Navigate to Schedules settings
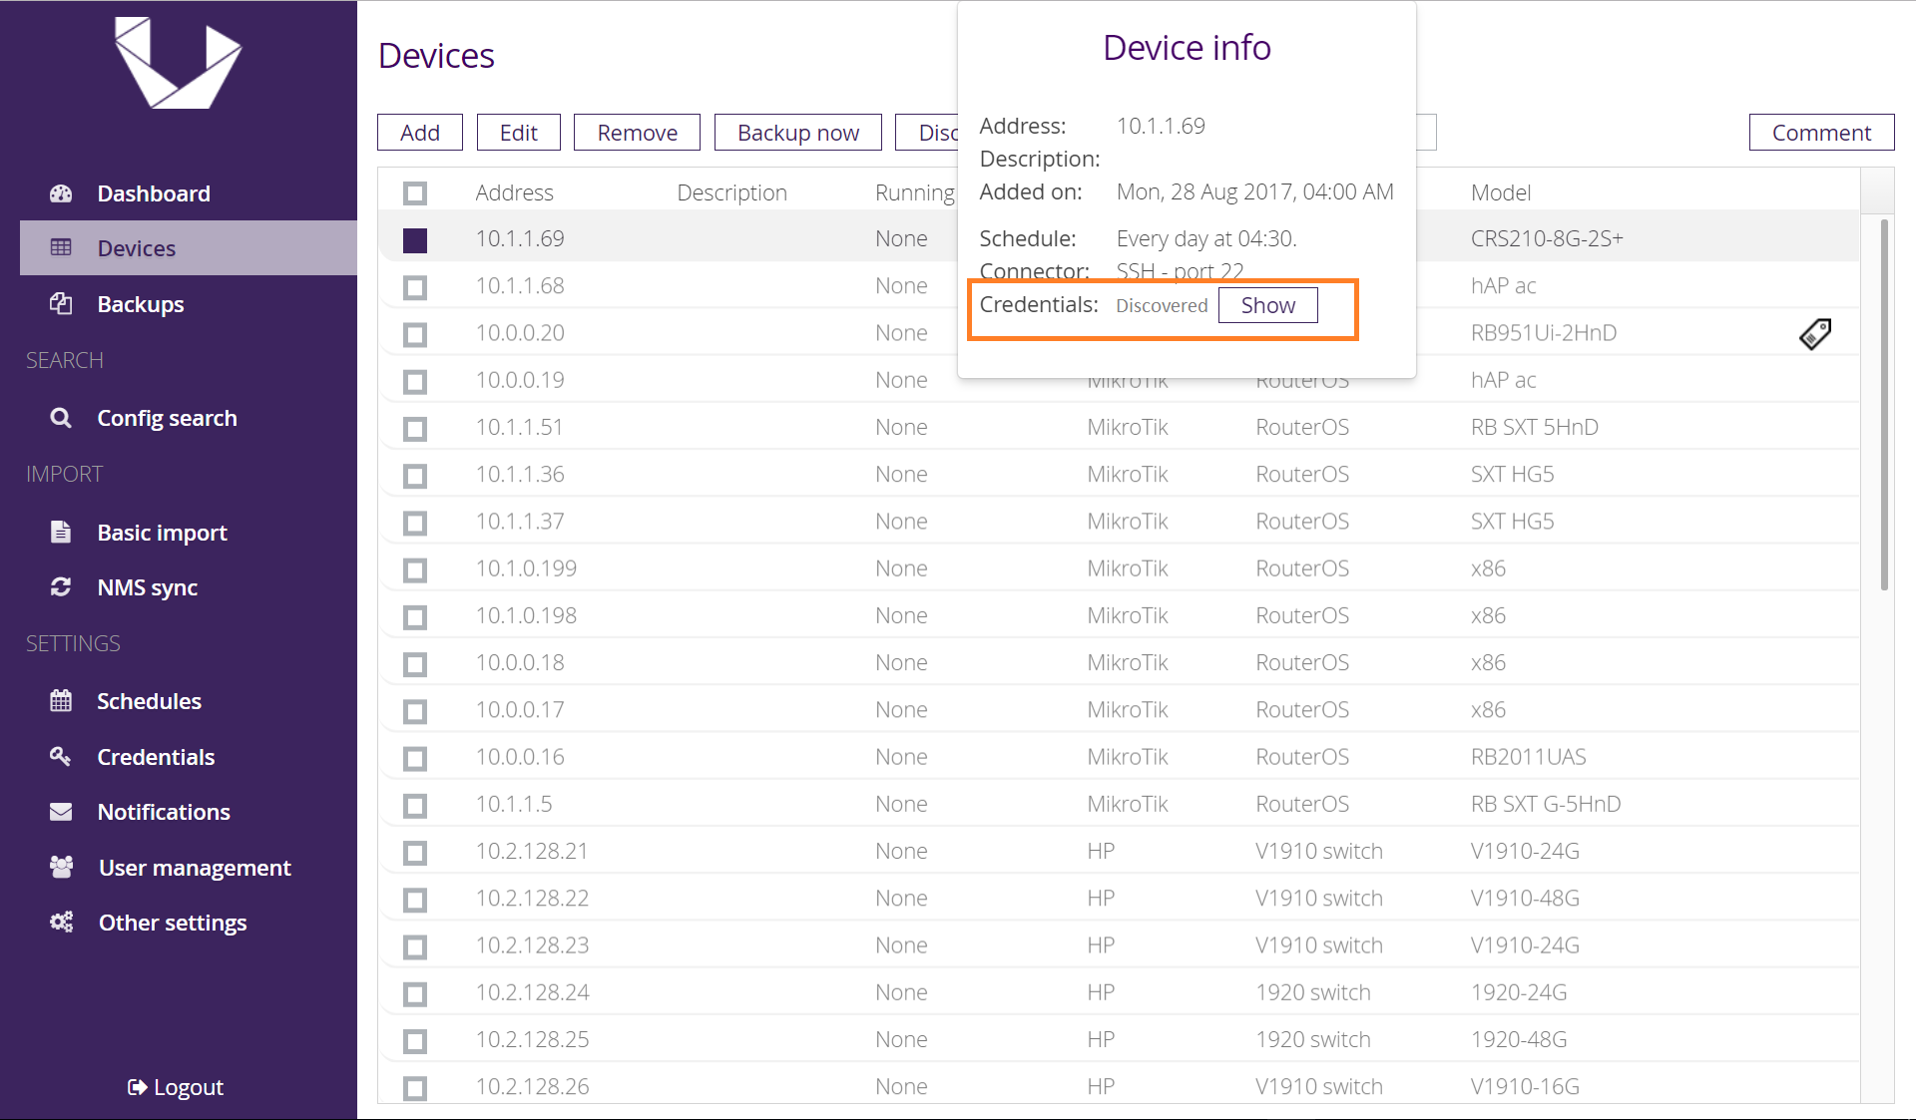The image size is (1916, 1120). click(x=189, y=700)
